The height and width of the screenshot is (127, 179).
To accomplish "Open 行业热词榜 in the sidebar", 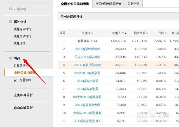I will tap(21, 66).
